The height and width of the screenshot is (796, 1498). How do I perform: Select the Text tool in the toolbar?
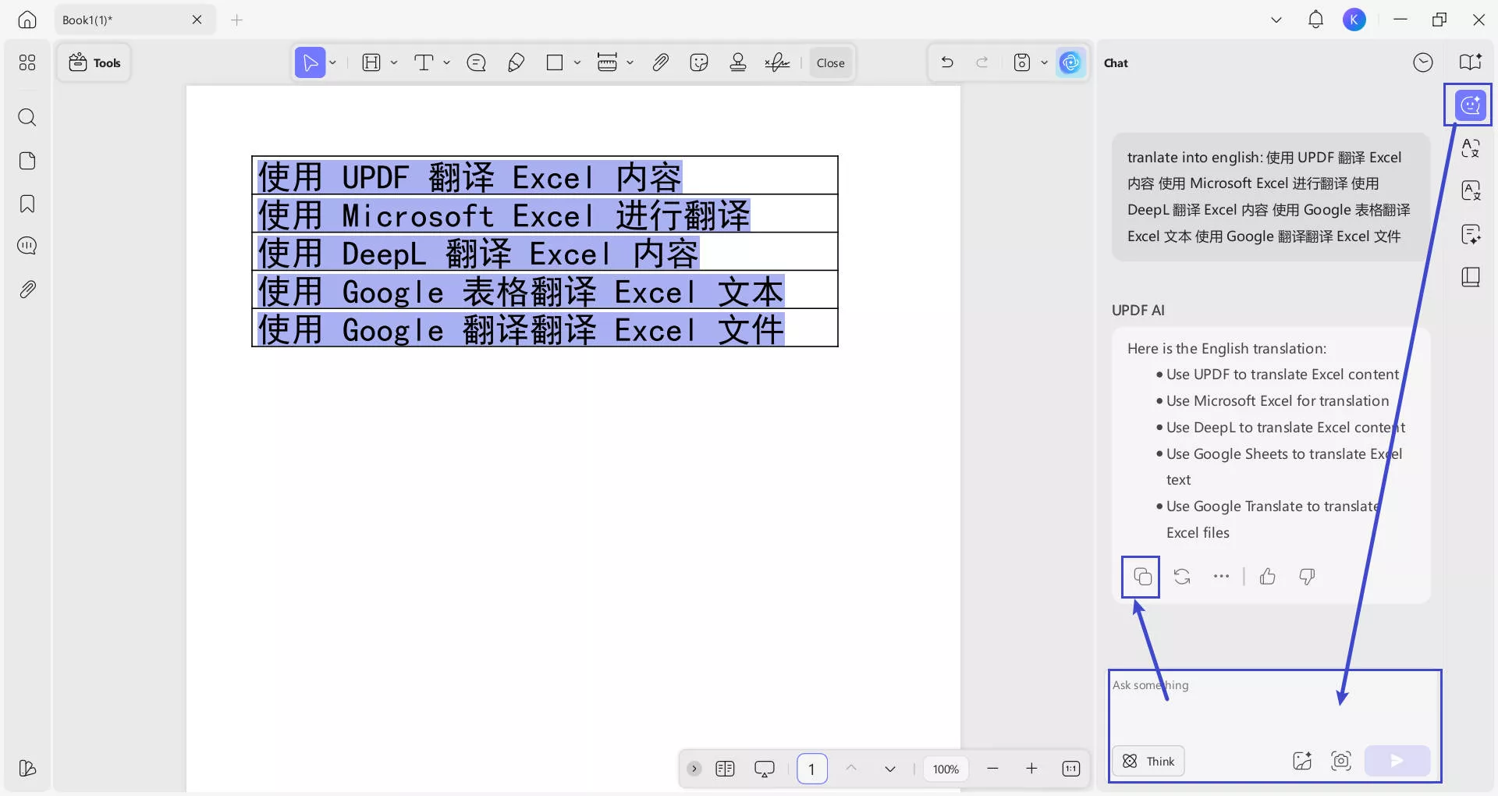click(x=425, y=62)
